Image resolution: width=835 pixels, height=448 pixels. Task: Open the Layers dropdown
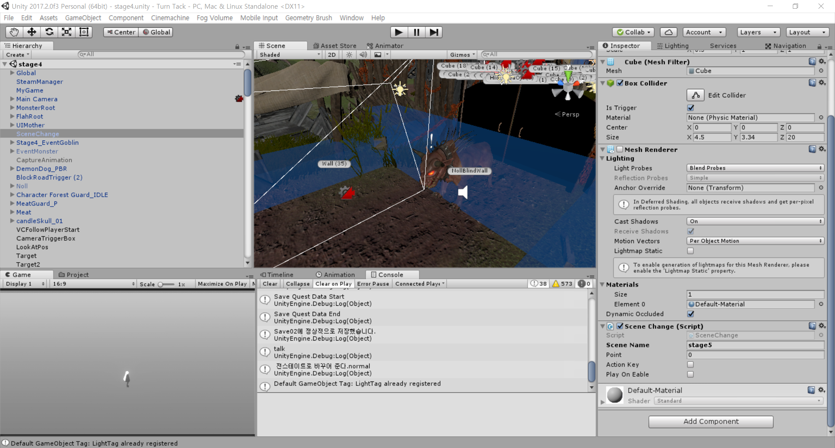pyautogui.click(x=758, y=32)
